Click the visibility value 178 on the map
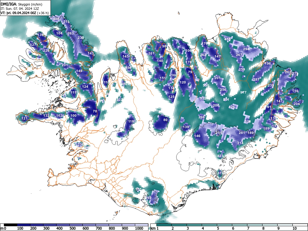 188,62
